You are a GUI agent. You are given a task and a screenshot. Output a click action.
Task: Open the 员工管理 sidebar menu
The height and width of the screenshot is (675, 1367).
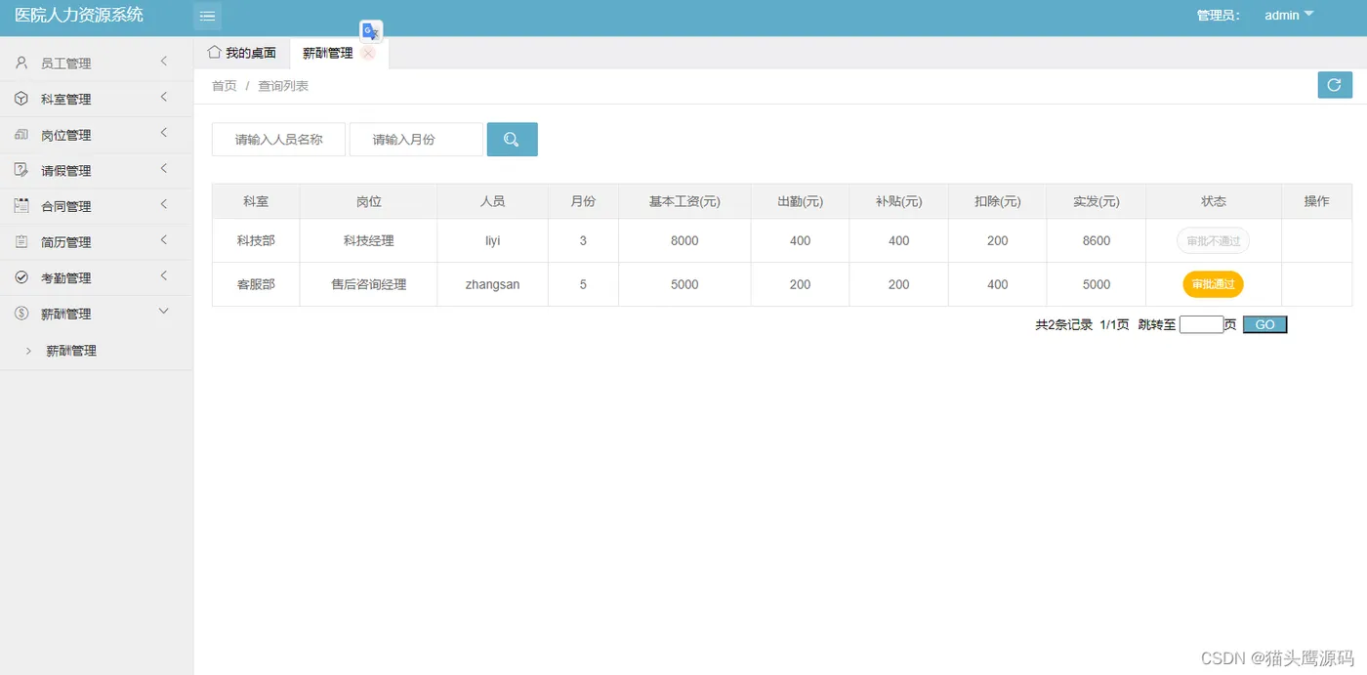(x=97, y=63)
